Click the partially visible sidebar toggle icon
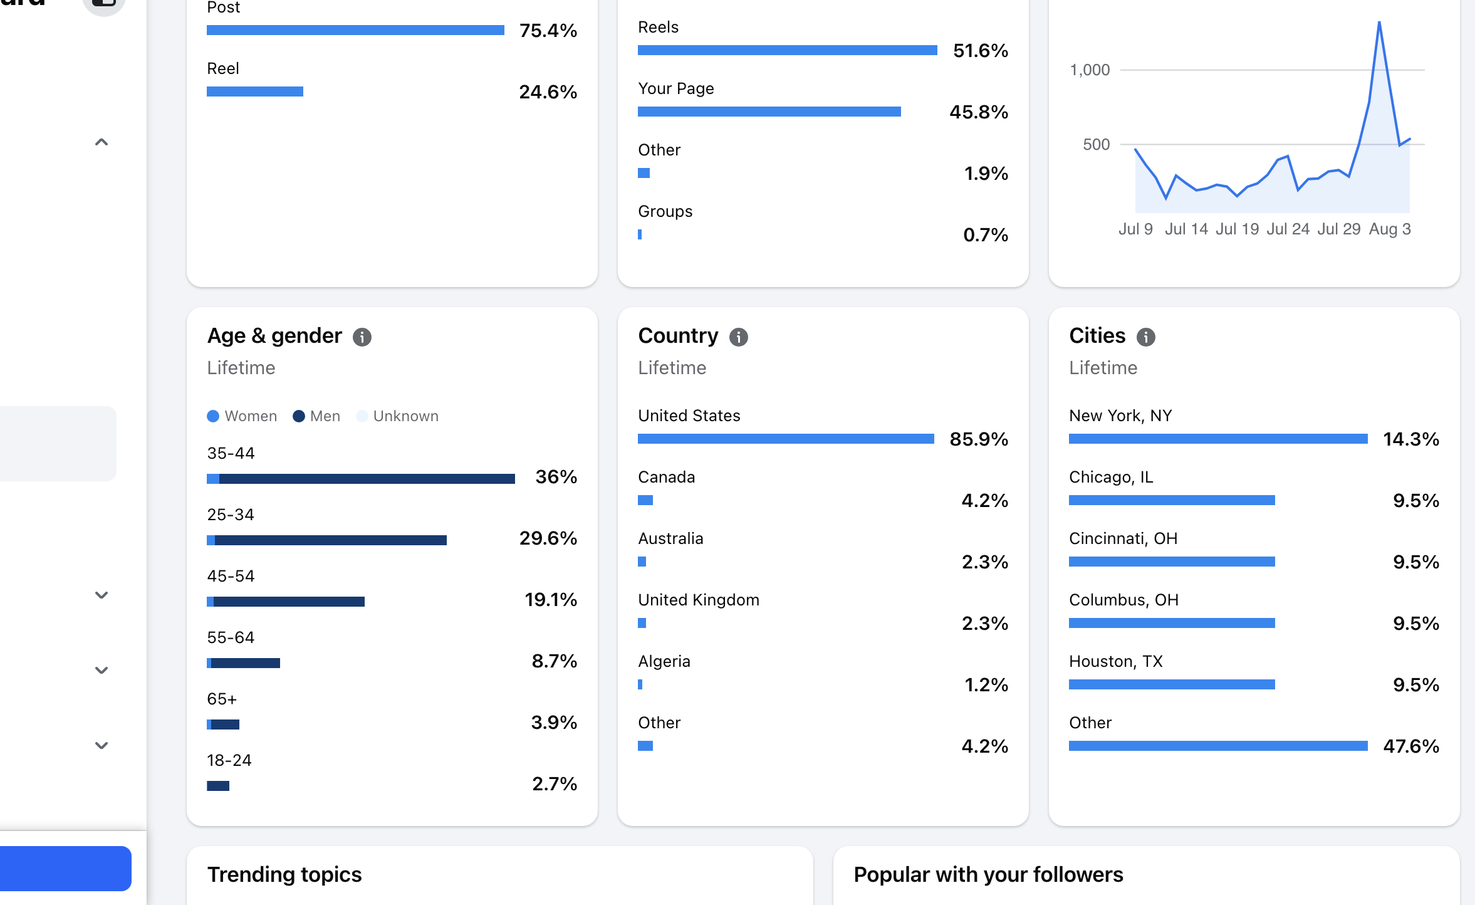This screenshot has width=1475, height=905. point(104,5)
